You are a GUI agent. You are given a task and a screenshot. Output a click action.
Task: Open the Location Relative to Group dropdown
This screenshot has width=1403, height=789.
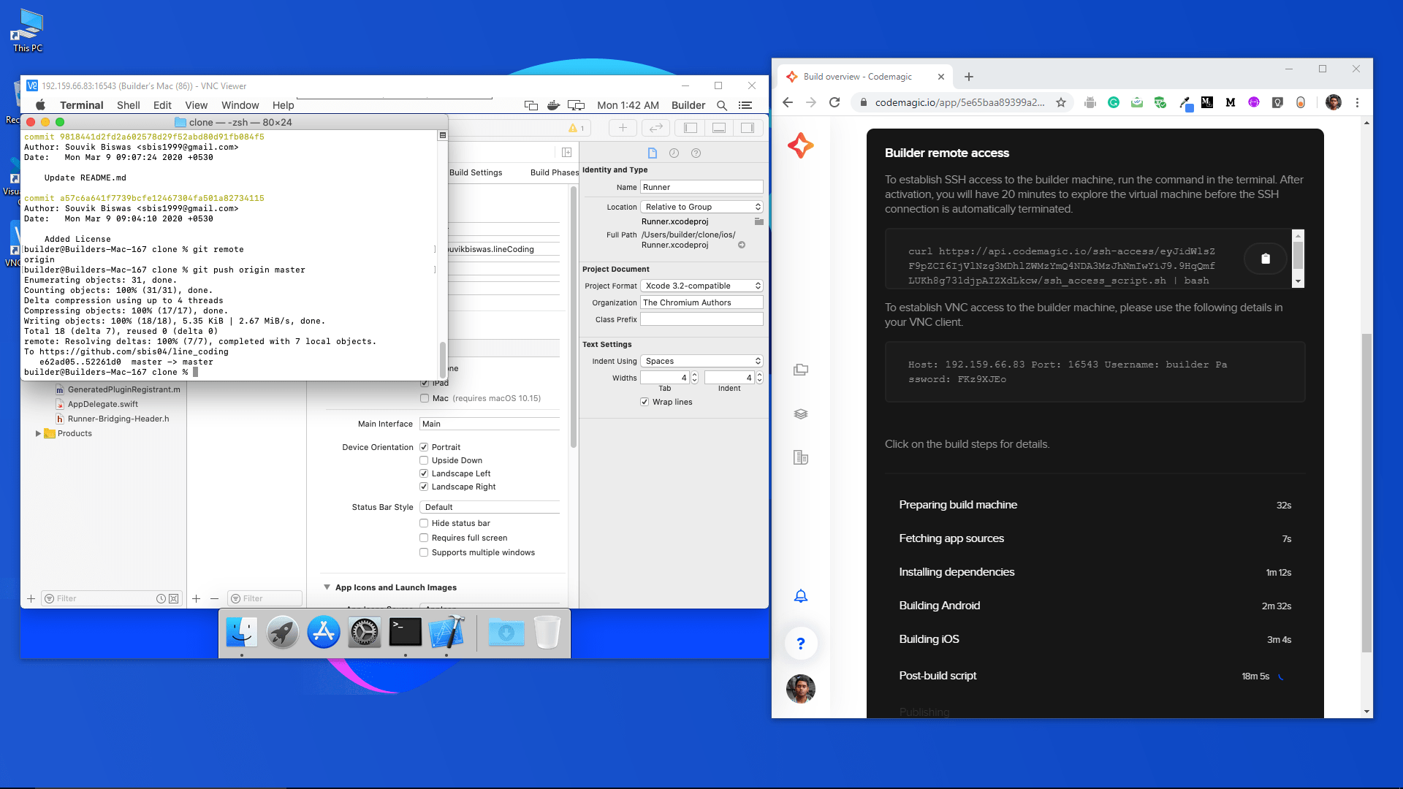click(x=701, y=207)
